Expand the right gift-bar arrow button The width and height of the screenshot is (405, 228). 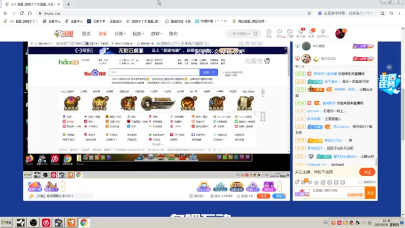pyautogui.click(x=279, y=186)
